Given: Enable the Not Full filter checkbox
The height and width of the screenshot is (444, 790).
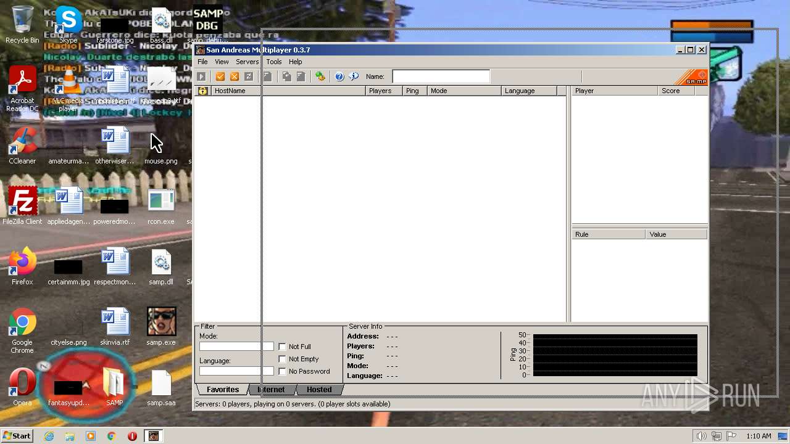Looking at the screenshot, I should click(282, 347).
